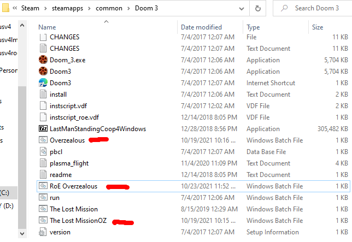
Task: Click Doom 3 in the breadcrumb
Action: pos(146,8)
